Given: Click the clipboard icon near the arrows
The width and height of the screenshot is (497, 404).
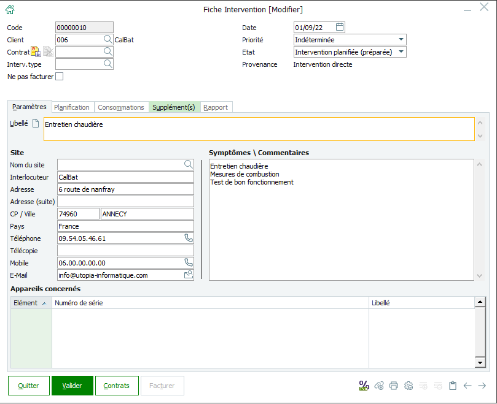Looking at the screenshot, I should click(453, 386).
